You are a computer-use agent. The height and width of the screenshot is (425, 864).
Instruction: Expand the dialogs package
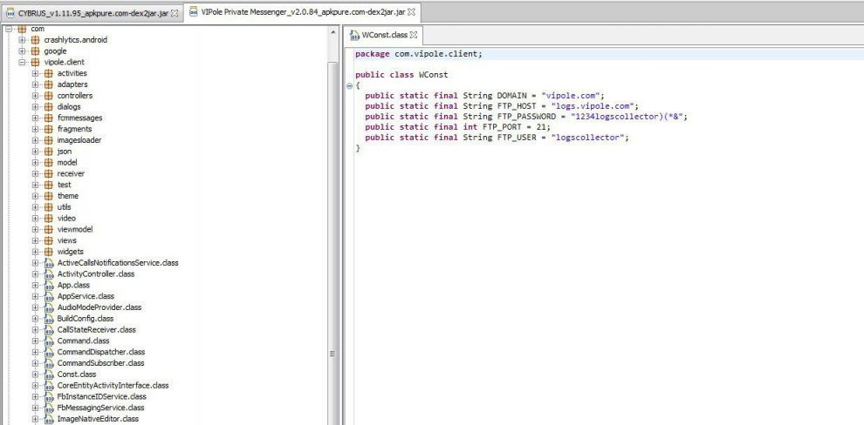click(x=35, y=106)
